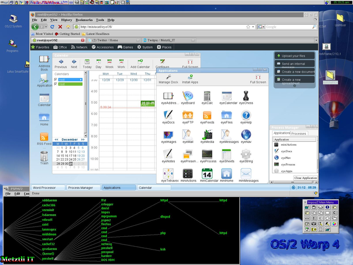This screenshot has width=353, height=265.
Task: Go to previous month in mini calendar
Action: [x=56, y=140]
